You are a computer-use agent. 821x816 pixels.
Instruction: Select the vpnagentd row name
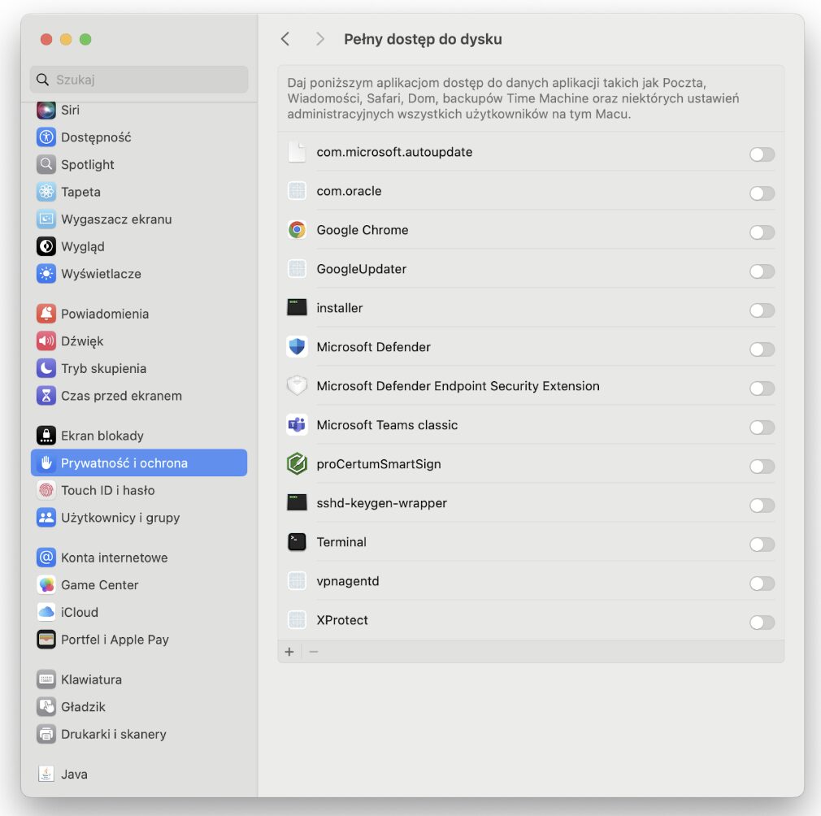(x=348, y=581)
